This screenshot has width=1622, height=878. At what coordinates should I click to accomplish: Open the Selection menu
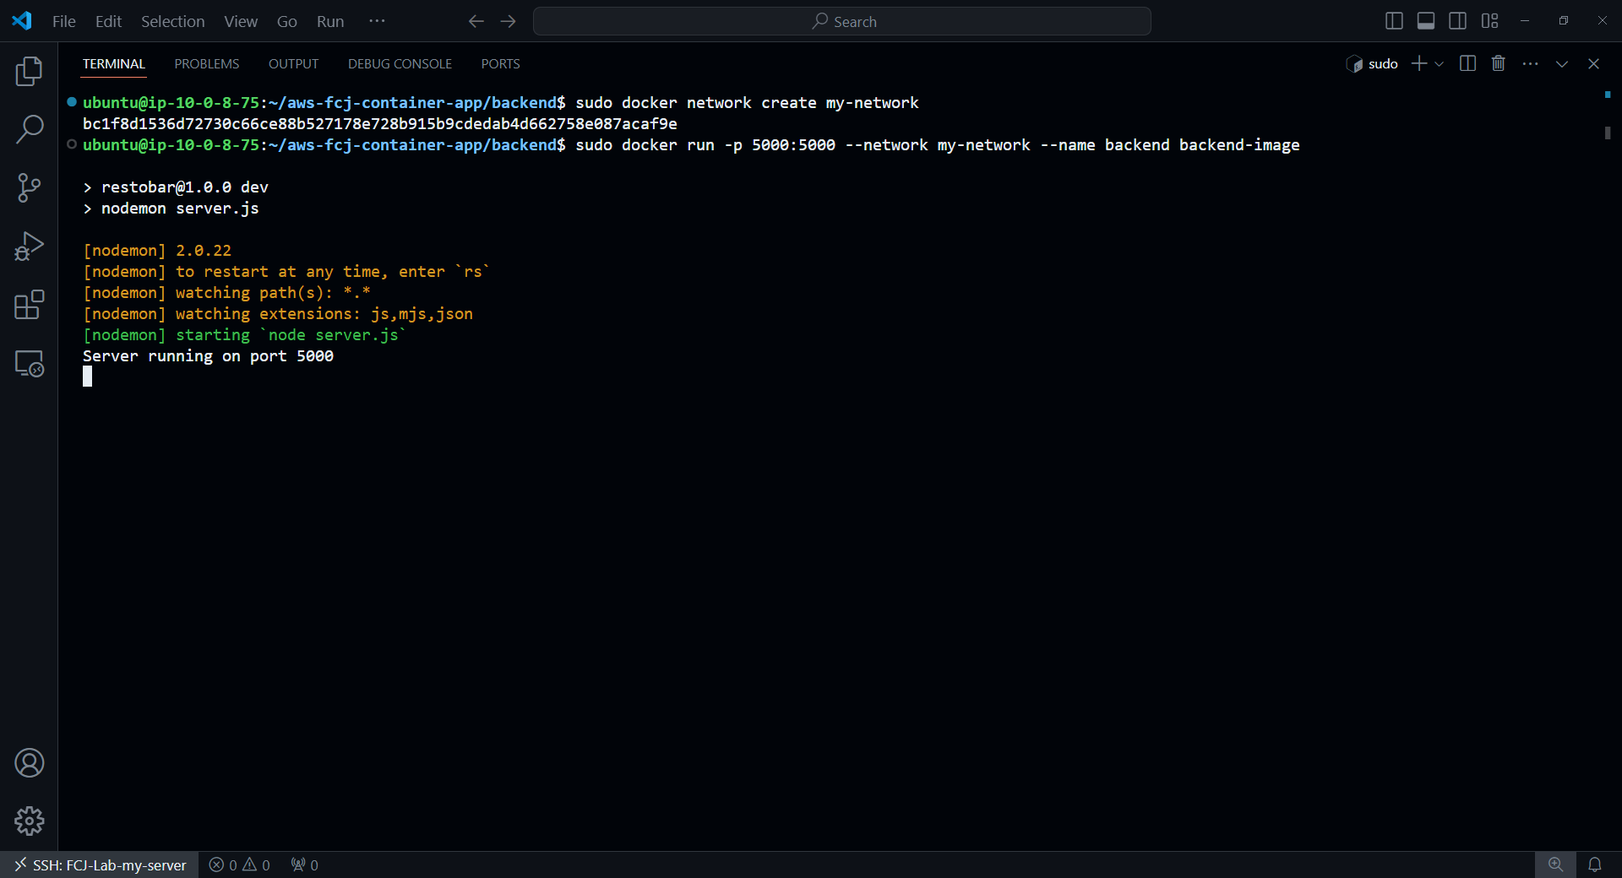tap(172, 21)
